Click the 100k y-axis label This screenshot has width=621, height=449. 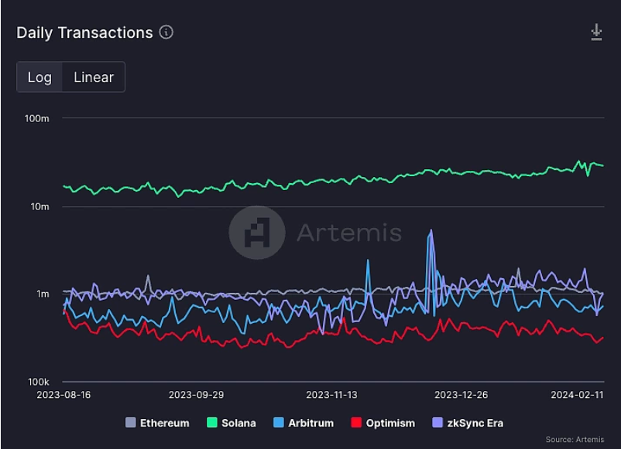[x=39, y=382]
